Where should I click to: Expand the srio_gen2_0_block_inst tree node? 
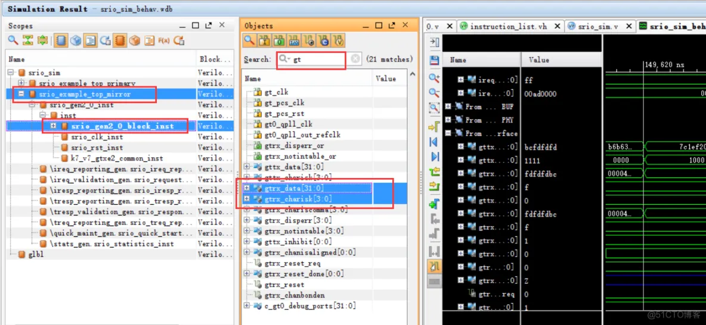click(54, 126)
